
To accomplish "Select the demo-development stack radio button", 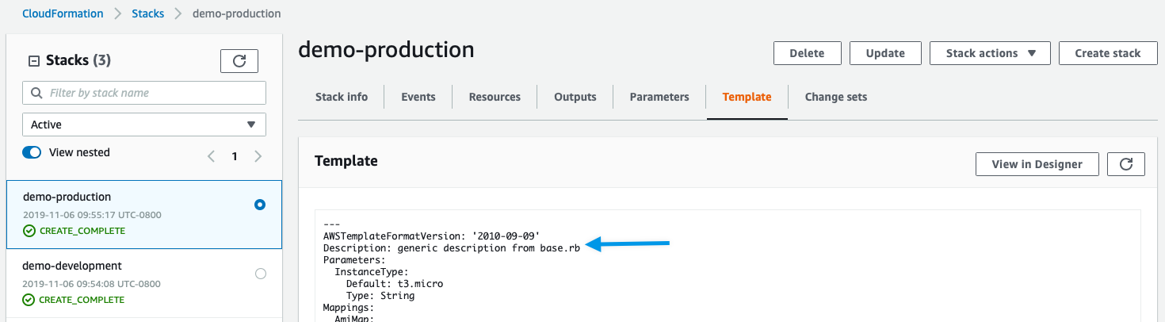I will coord(260,274).
